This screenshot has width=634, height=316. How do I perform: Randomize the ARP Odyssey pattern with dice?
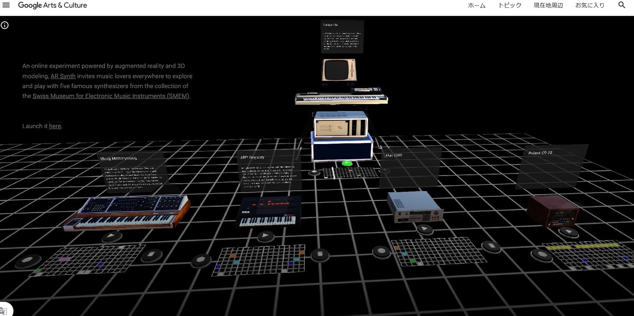[201, 261]
